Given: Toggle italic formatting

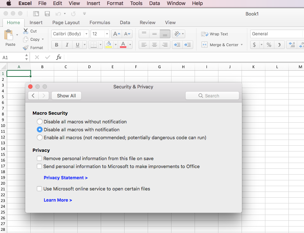Looking at the screenshot, I should pyautogui.click(x=67, y=45).
